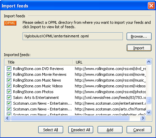Click Select All button
The height and width of the screenshot is (138, 156).
coord(51,130)
